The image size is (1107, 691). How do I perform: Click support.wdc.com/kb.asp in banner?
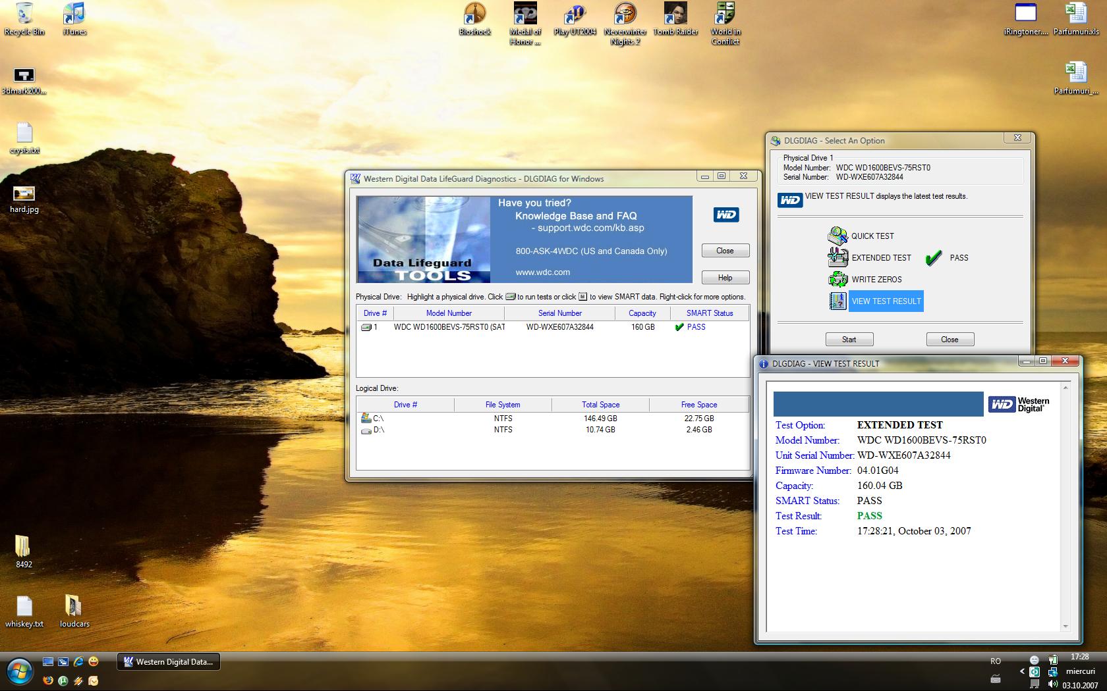coord(591,228)
